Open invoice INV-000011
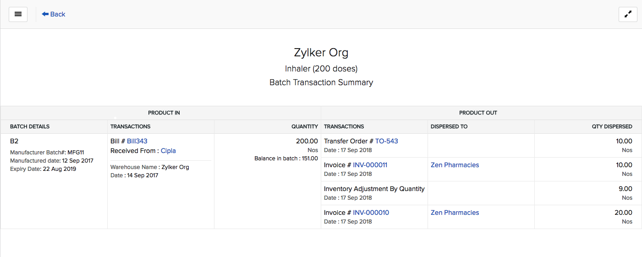Viewport: 642px width, 257px height. click(x=370, y=165)
